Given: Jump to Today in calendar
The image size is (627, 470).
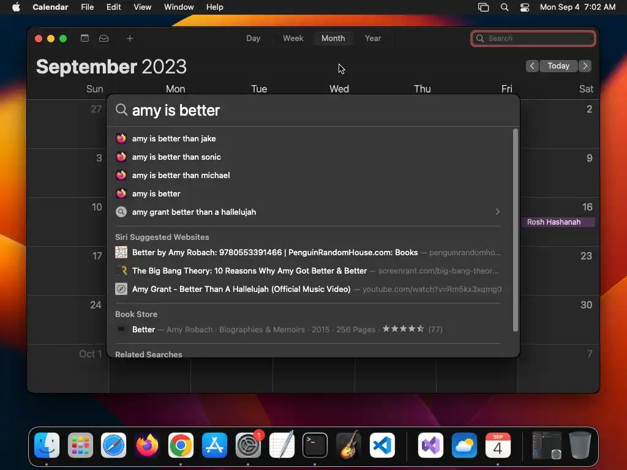Looking at the screenshot, I should pyautogui.click(x=558, y=66).
